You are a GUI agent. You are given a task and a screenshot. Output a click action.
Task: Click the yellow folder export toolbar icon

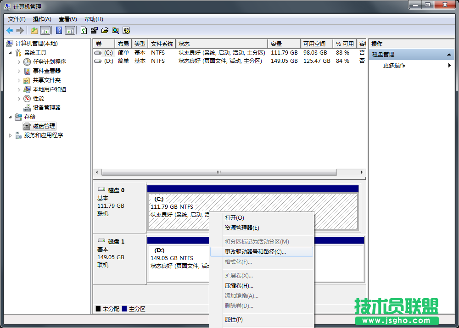[x=34, y=30]
